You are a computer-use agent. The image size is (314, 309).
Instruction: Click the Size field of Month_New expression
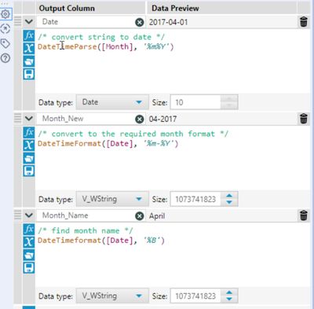195,199
